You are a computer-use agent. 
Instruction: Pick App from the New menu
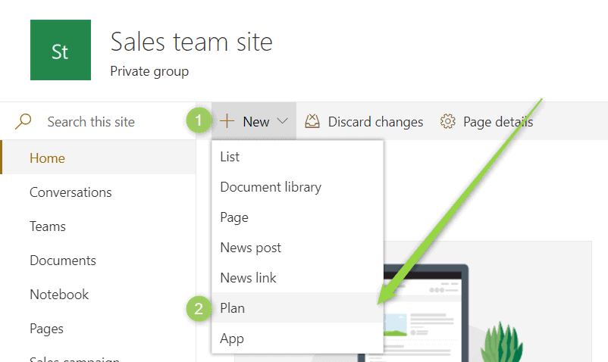click(232, 339)
